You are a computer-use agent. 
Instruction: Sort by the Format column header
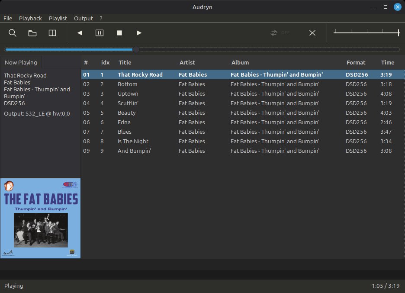pyautogui.click(x=356, y=62)
